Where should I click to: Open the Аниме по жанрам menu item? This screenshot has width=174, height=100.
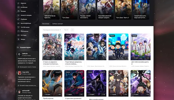tap(26, 15)
